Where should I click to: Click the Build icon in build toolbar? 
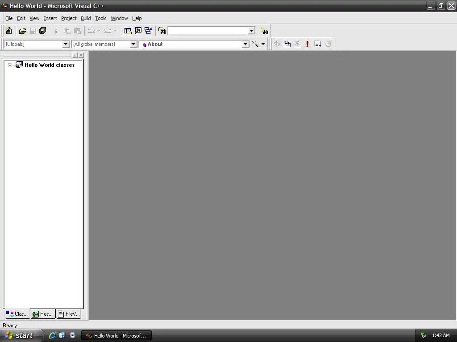pos(287,44)
